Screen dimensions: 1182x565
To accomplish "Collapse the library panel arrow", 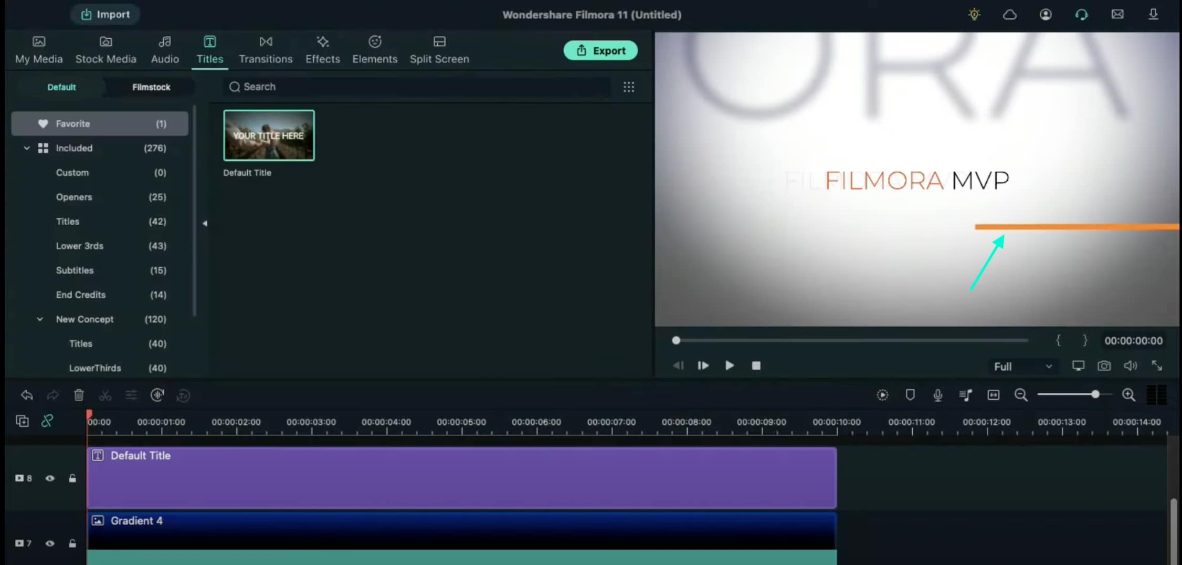I will [x=205, y=223].
